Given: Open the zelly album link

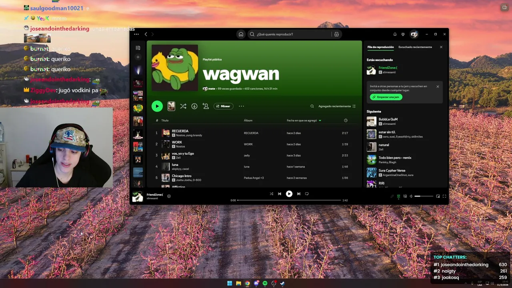Looking at the screenshot, I should [247, 156].
